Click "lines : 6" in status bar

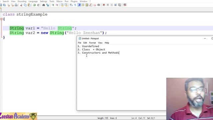[113, 118]
